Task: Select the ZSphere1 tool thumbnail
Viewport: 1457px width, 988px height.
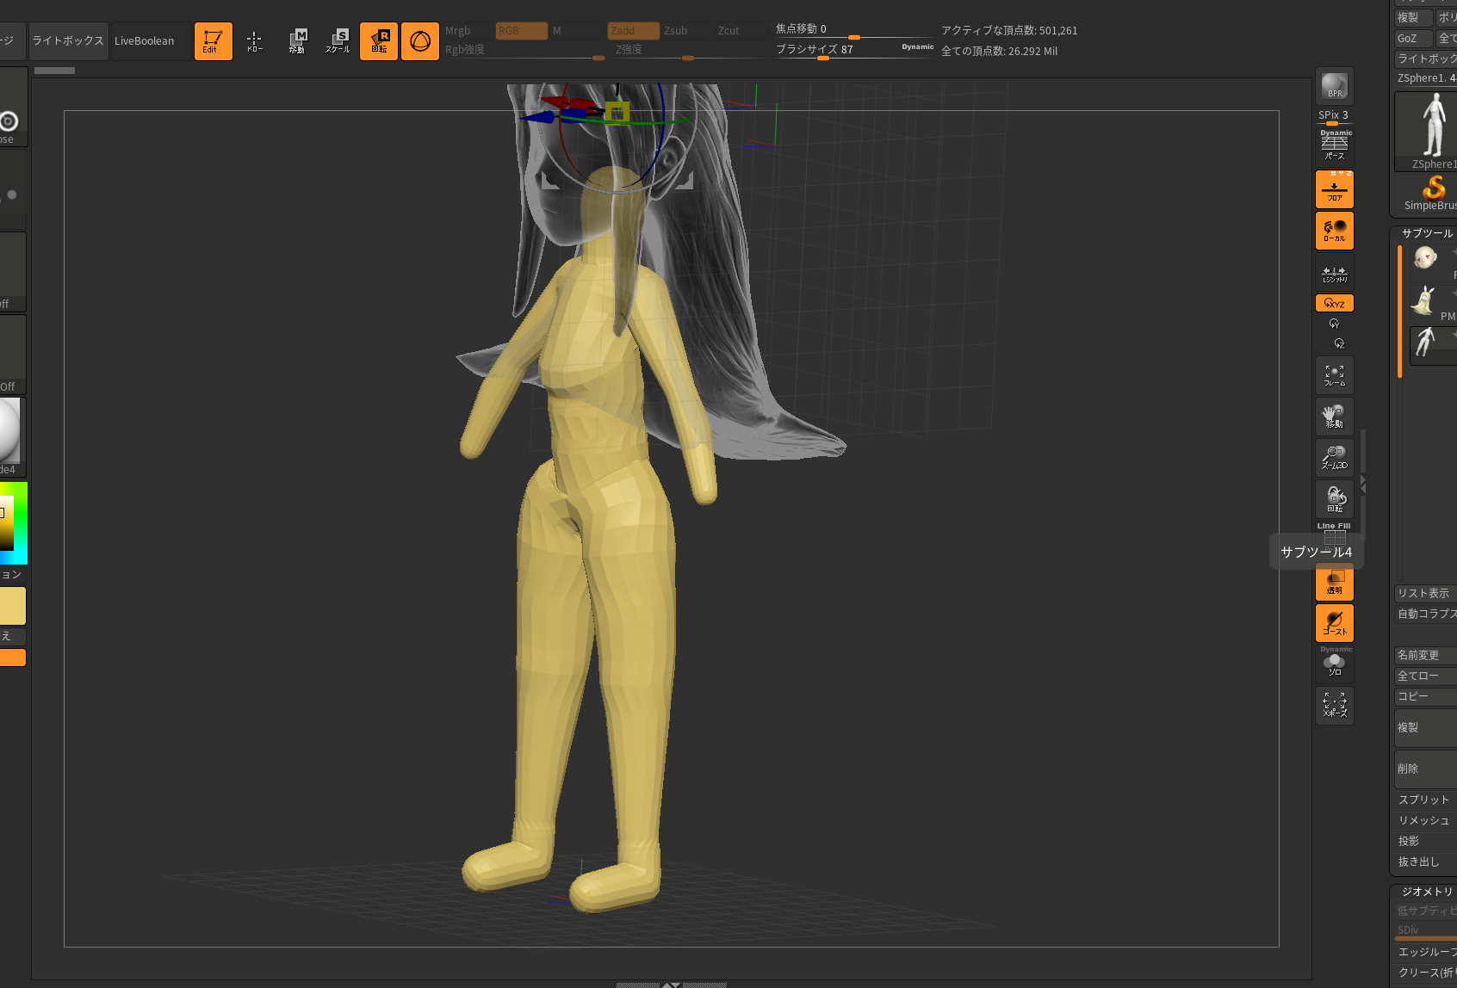Action: pyautogui.click(x=1426, y=131)
